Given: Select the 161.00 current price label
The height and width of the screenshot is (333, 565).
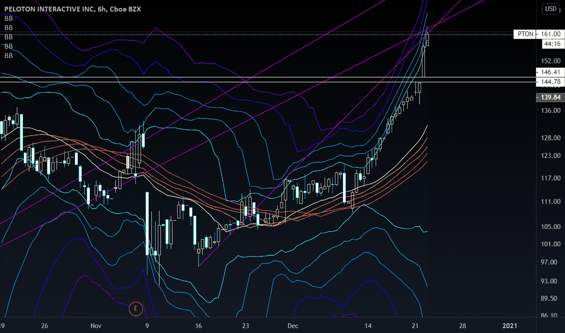Looking at the screenshot, I should click(550, 34).
